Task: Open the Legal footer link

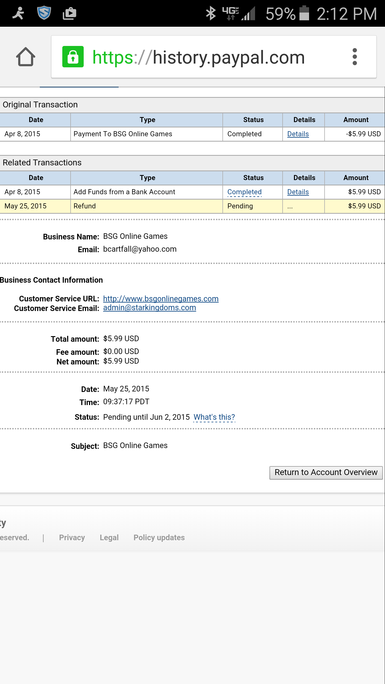Action: (x=109, y=537)
